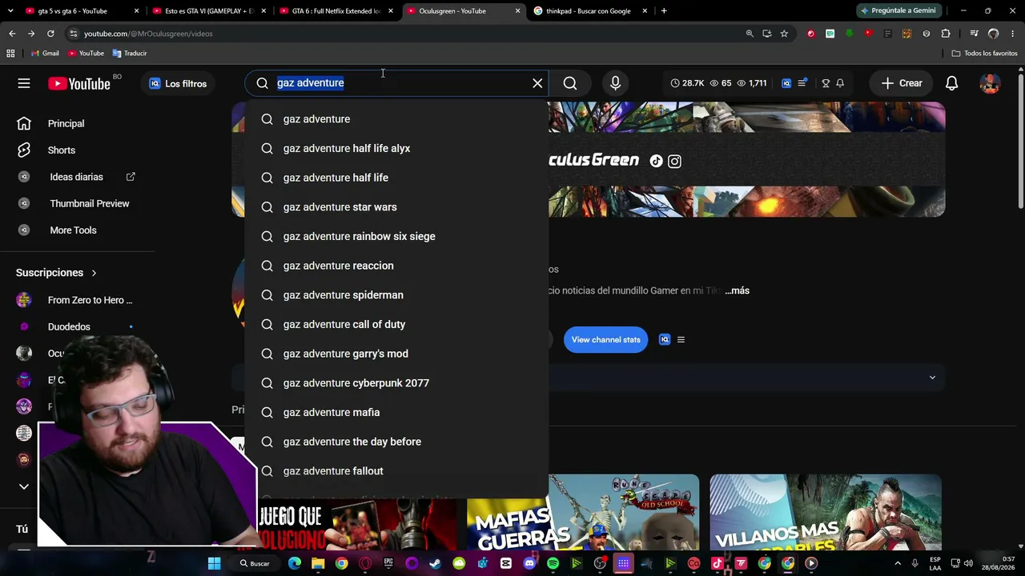The width and height of the screenshot is (1025, 576).
Task: Select suggestion "gaz adventure half life alyx"
Action: pyautogui.click(x=397, y=148)
